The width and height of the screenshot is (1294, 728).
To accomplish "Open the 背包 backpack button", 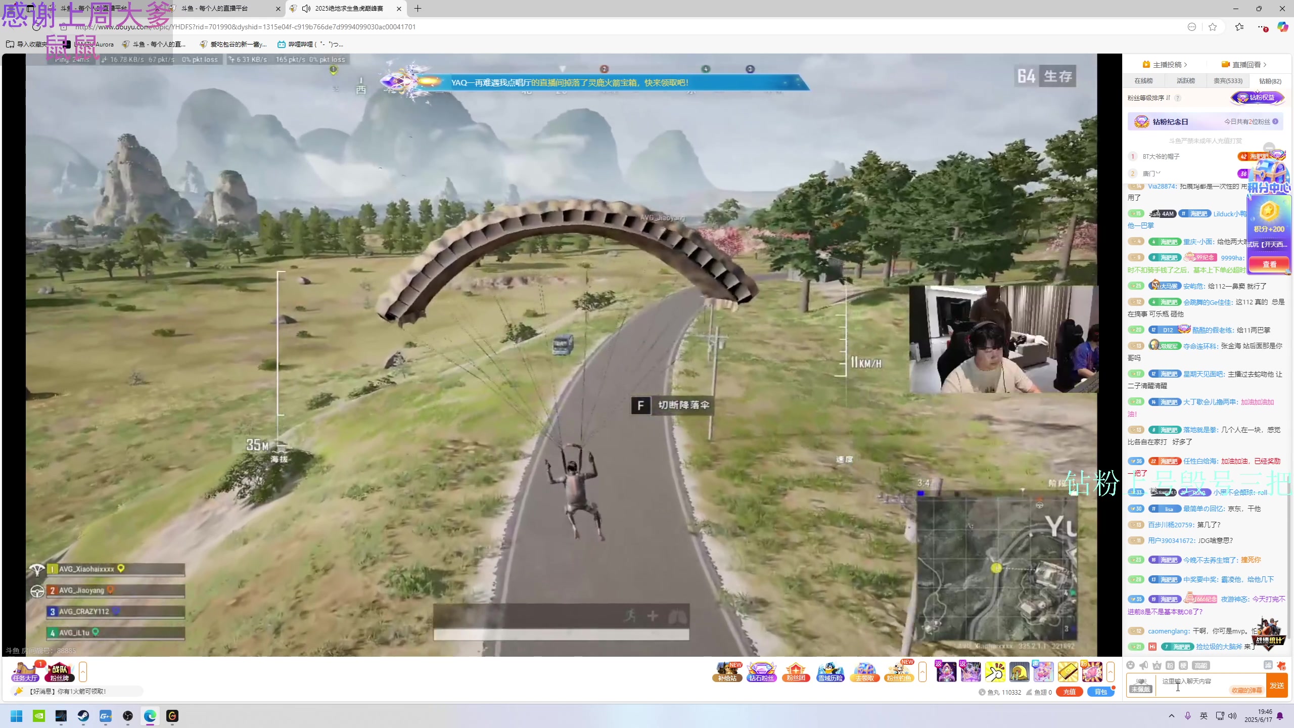I will [1100, 692].
